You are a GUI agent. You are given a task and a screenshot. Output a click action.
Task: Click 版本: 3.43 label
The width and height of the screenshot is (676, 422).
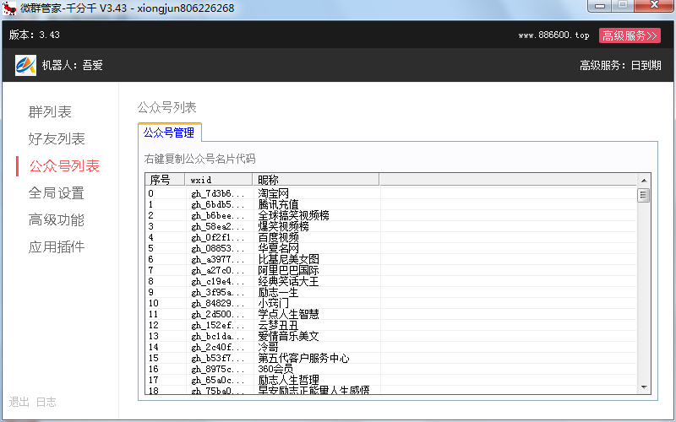35,35
